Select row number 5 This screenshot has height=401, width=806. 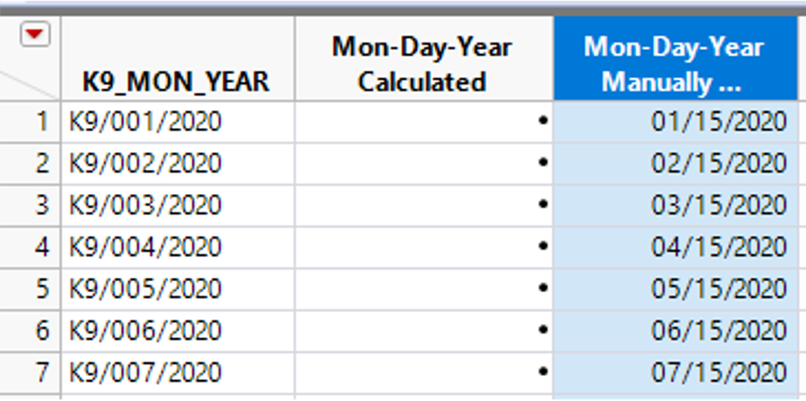click(31, 289)
